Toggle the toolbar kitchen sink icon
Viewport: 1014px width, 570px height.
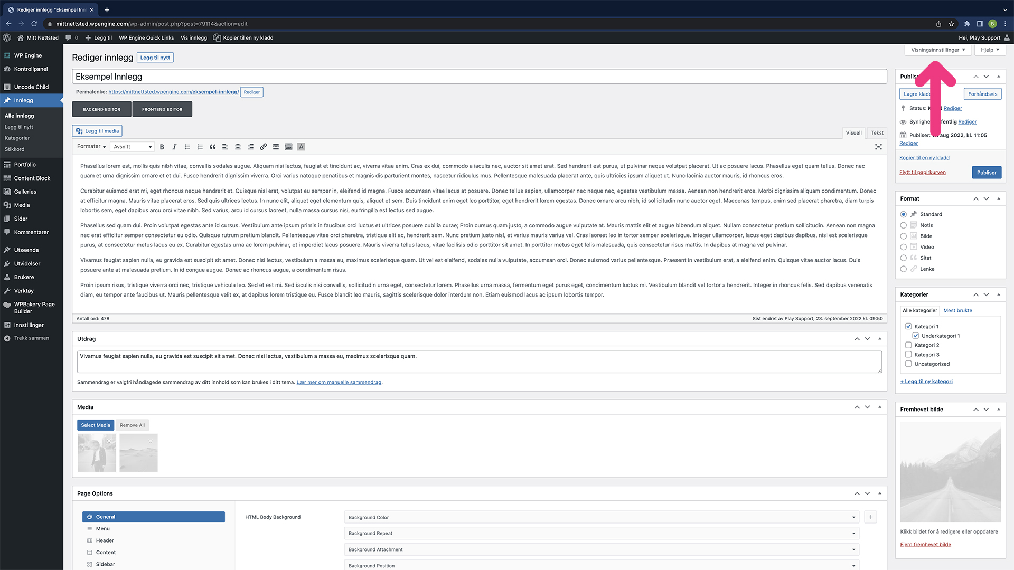[288, 147]
